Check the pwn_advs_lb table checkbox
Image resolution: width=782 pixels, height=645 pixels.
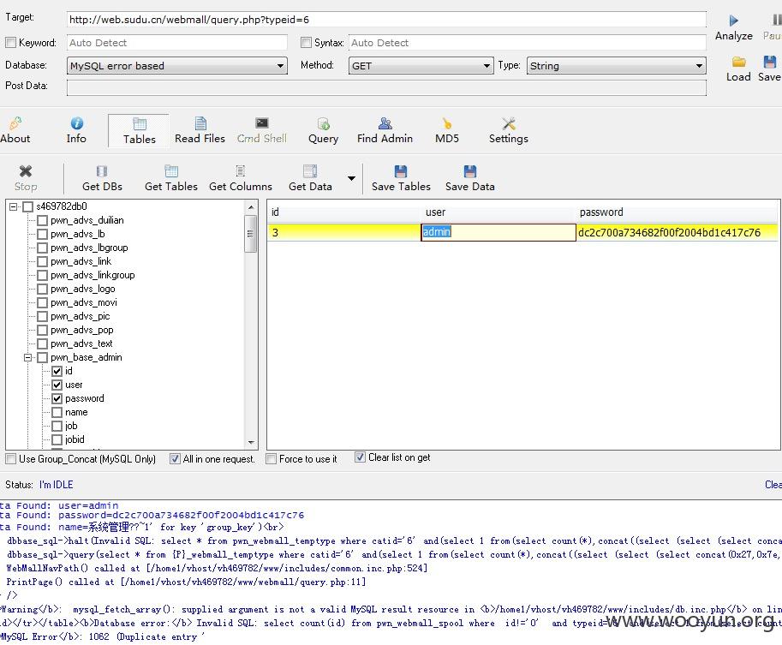click(x=42, y=235)
